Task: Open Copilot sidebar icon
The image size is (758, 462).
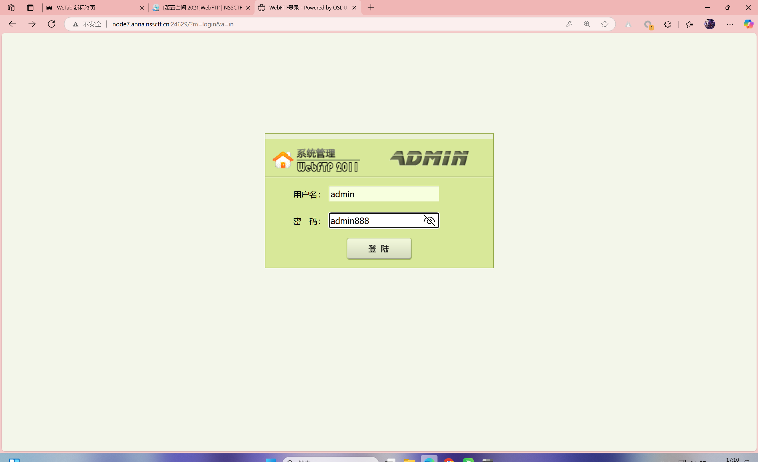Action: (x=748, y=24)
